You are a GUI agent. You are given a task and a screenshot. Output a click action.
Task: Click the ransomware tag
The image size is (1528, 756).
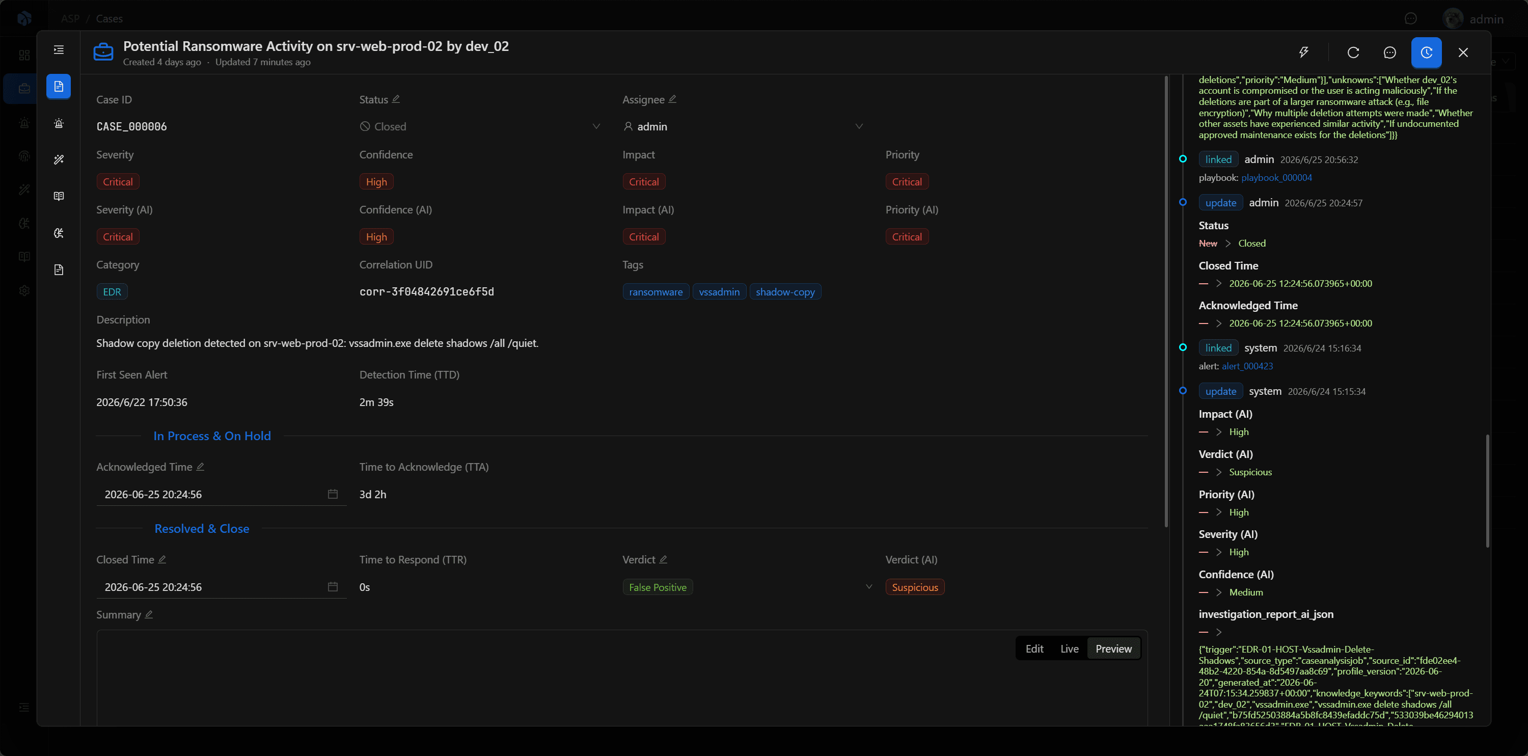(656, 292)
